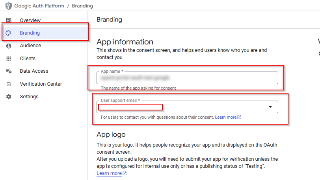Go to the Audience menu item
This screenshot has height=180, width=320.
coord(30,46)
